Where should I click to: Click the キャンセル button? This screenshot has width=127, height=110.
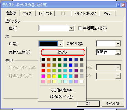coord(113,104)
